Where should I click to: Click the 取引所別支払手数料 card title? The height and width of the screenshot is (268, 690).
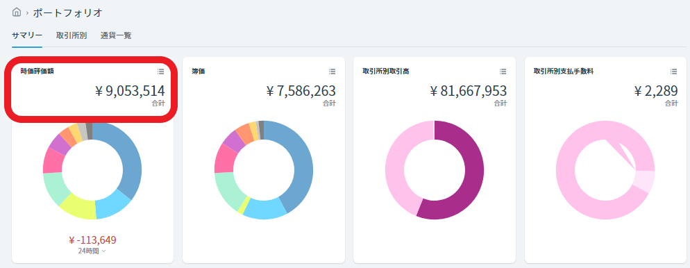pos(563,71)
